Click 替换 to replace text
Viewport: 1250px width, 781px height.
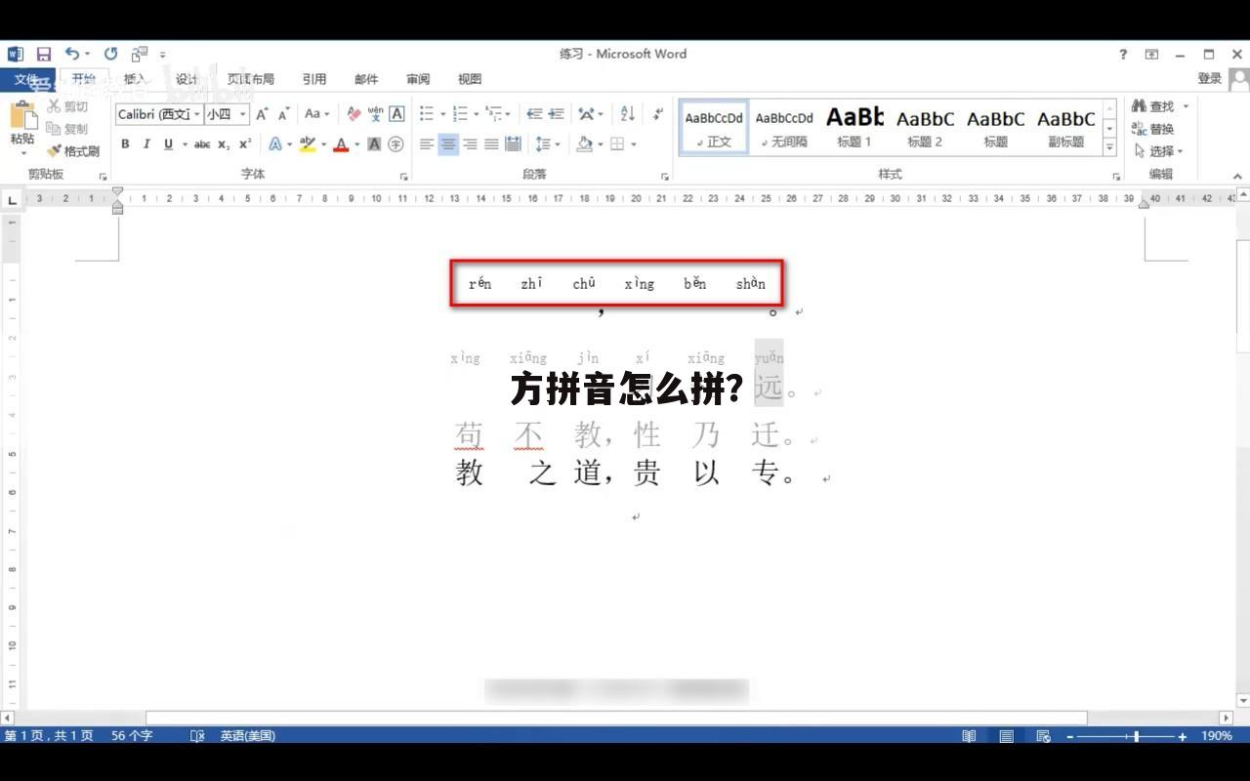[1153, 129]
